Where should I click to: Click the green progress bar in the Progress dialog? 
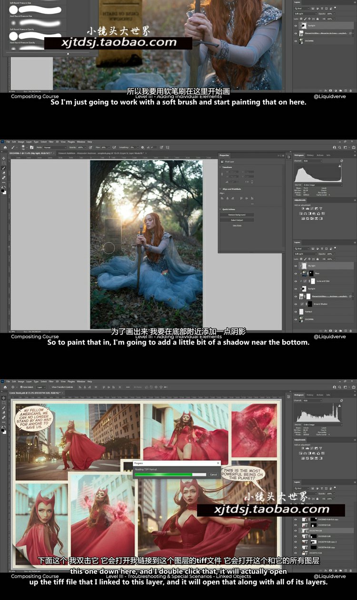pyautogui.click(x=170, y=474)
